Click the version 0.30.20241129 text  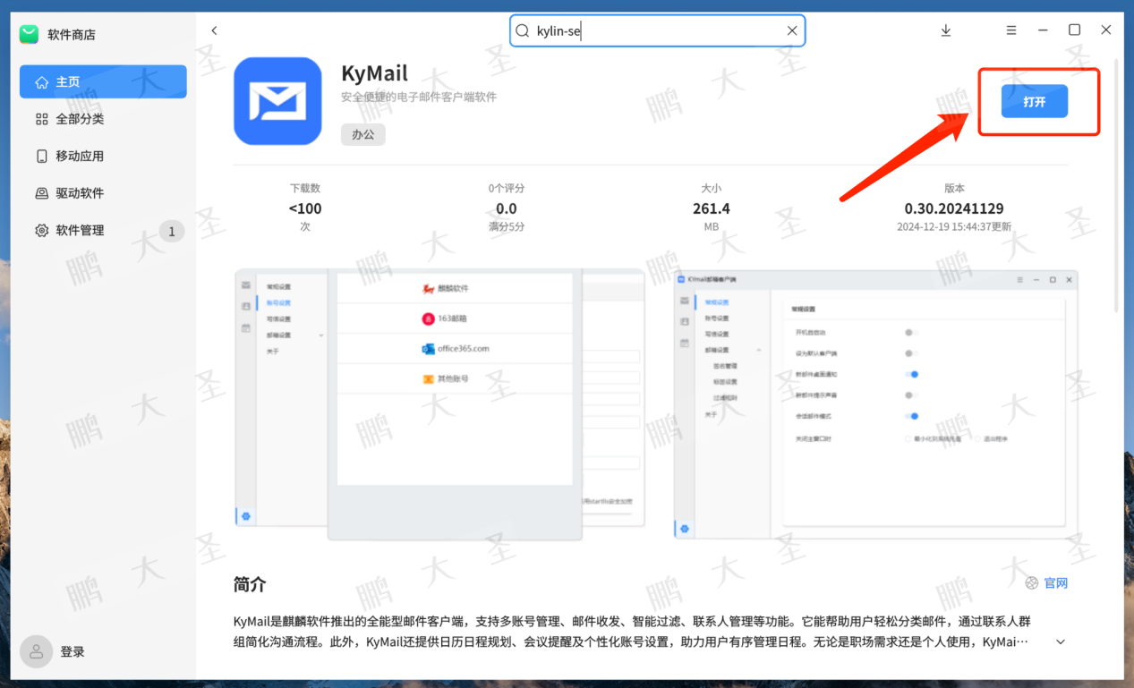[954, 208]
